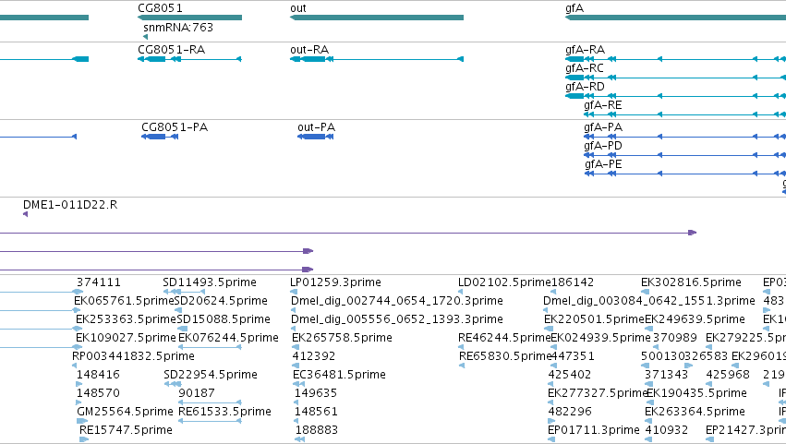Screen dimensions: 786x444
Task: Click the EK190435.5prime EST label
Action: pos(696,394)
